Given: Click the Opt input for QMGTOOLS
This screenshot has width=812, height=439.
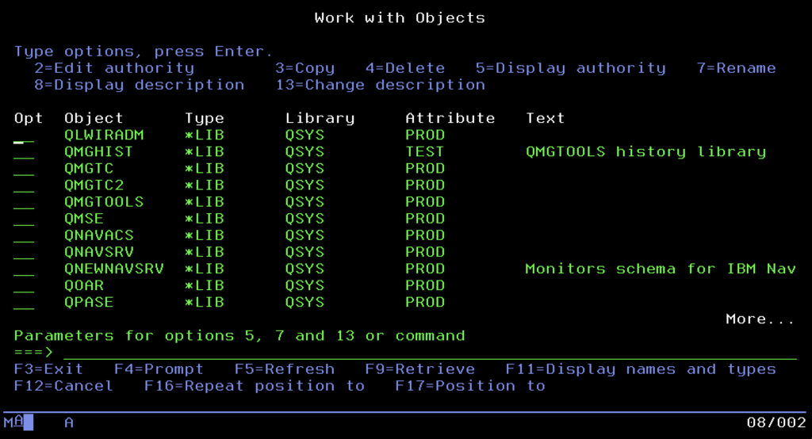Looking at the screenshot, I should click(24, 202).
